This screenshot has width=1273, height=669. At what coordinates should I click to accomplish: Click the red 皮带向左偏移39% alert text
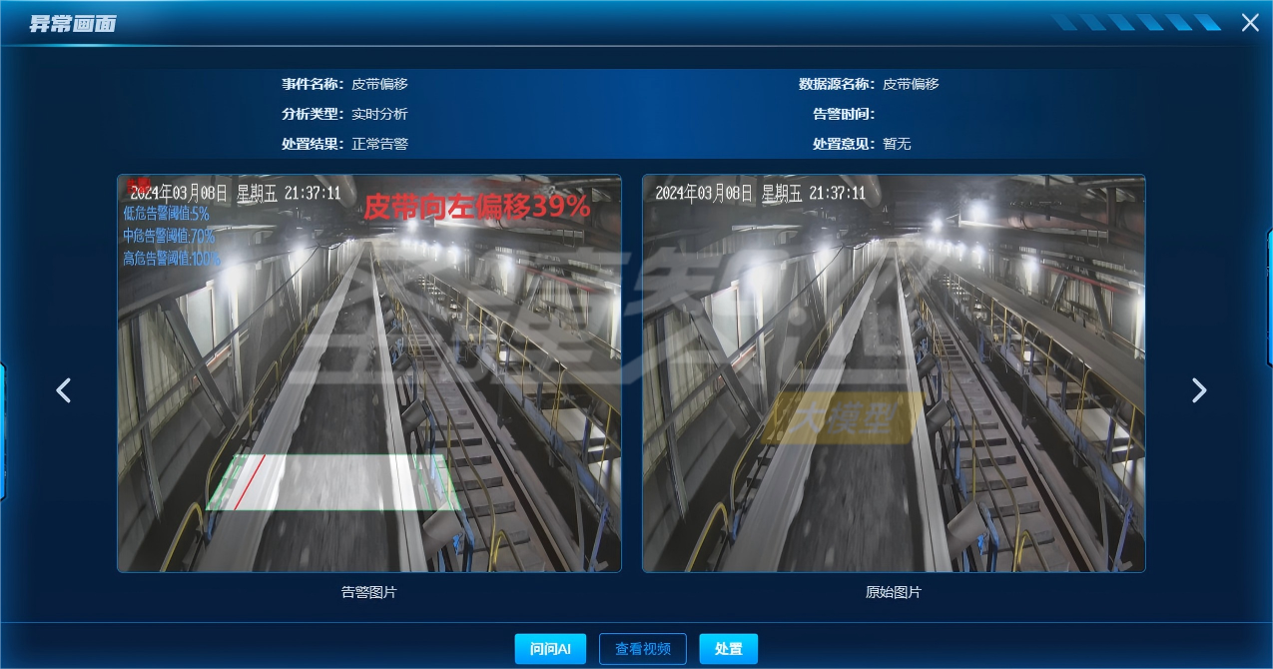click(476, 208)
